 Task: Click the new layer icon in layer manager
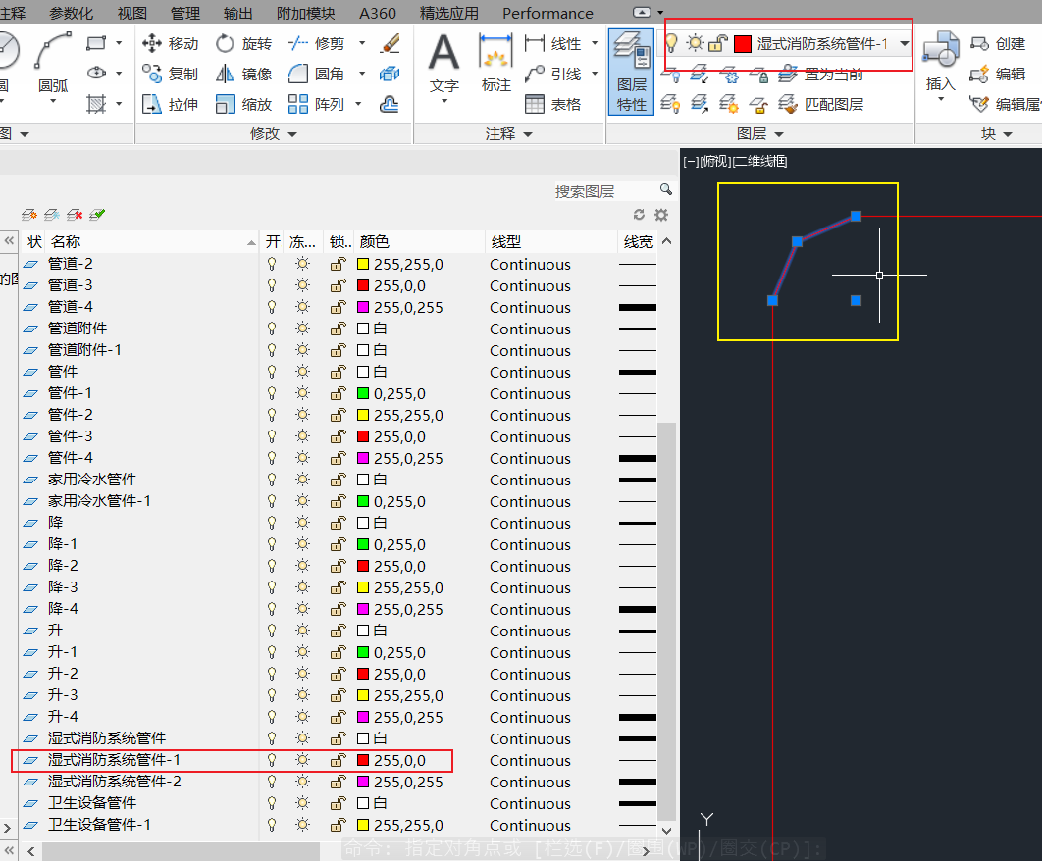(x=29, y=215)
